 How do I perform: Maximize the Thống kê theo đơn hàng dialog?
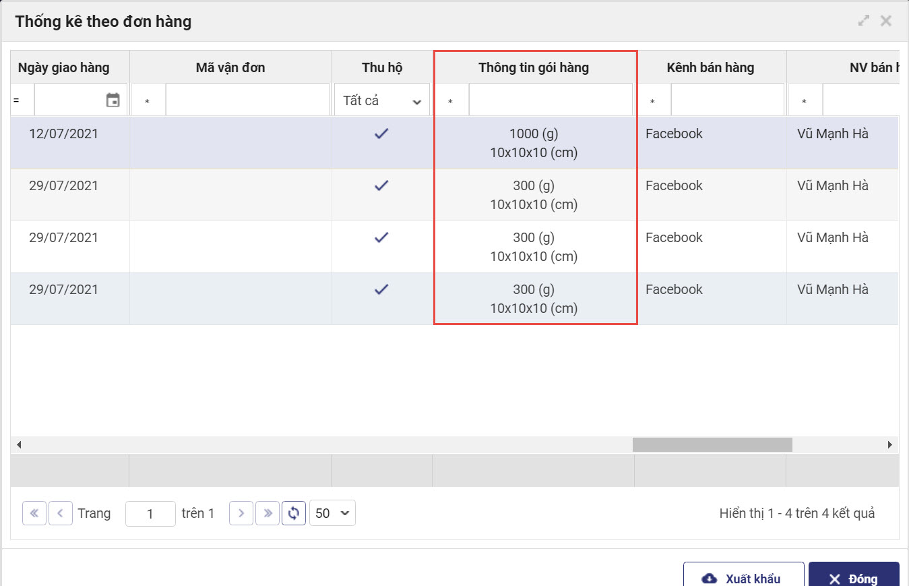coord(864,21)
